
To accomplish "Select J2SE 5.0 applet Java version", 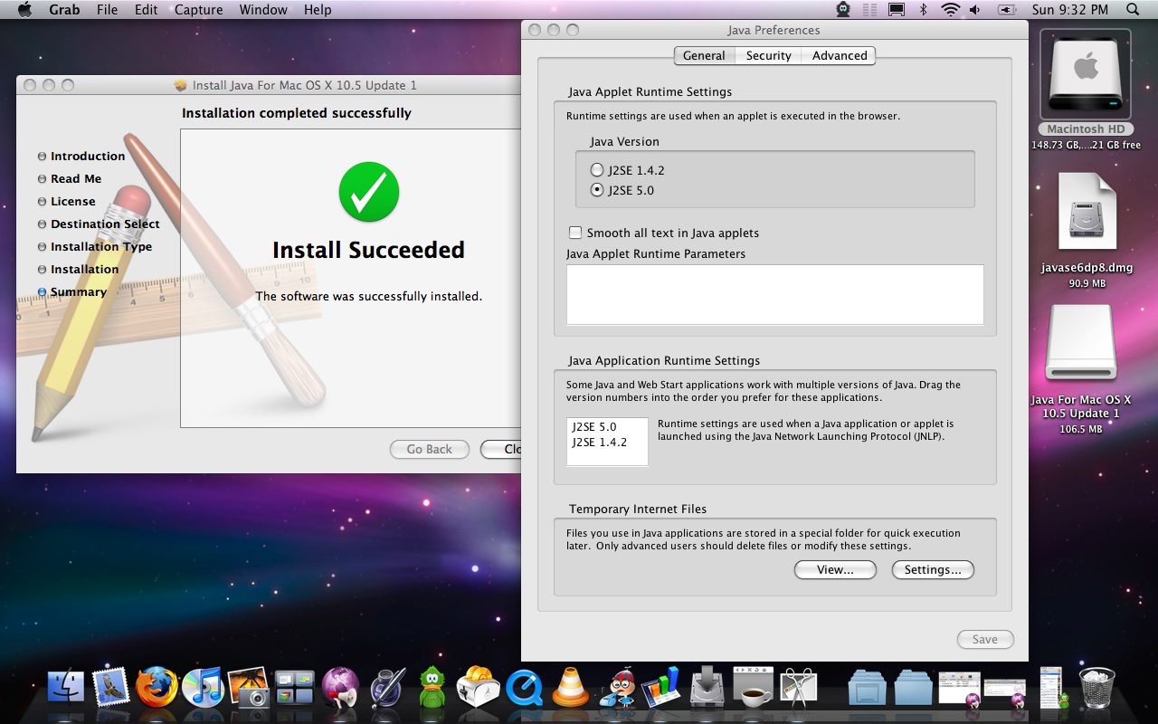I will pos(596,190).
